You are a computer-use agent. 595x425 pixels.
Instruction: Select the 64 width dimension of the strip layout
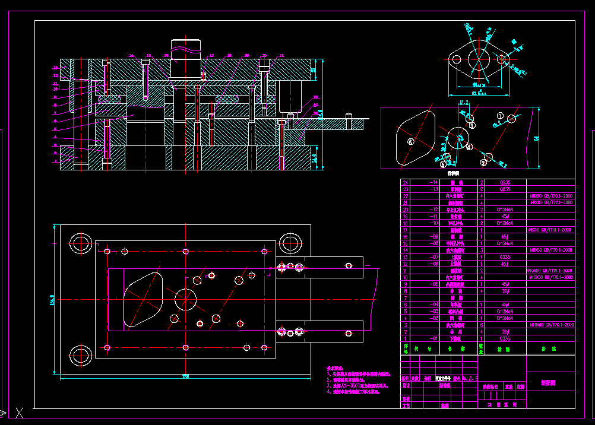coord(537,138)
